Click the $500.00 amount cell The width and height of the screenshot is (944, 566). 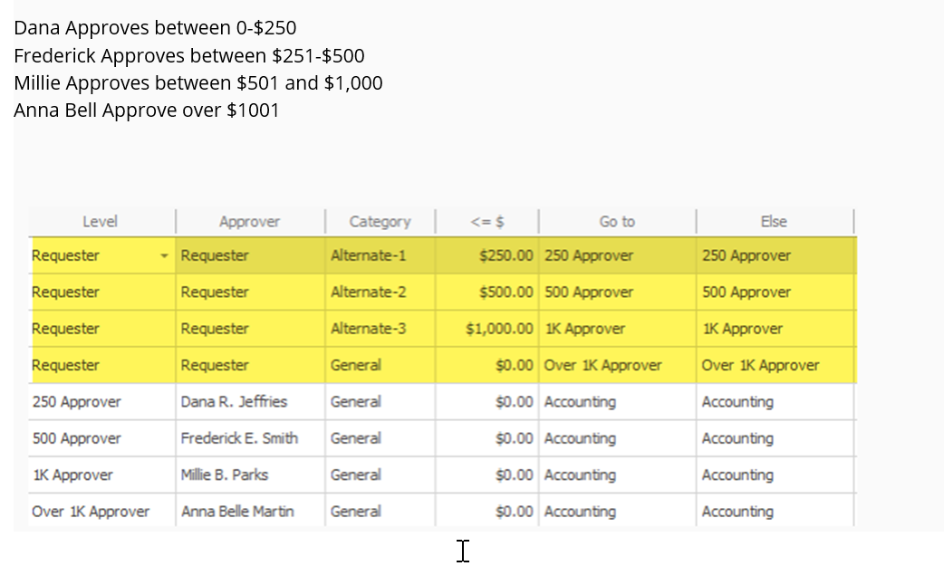coord(506,293)
